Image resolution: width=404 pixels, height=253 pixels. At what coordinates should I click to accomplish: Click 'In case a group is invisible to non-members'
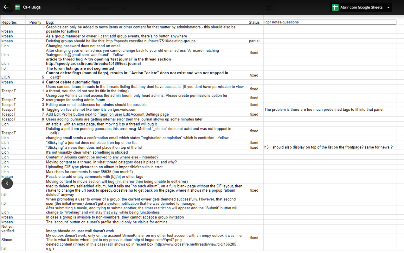145,217
